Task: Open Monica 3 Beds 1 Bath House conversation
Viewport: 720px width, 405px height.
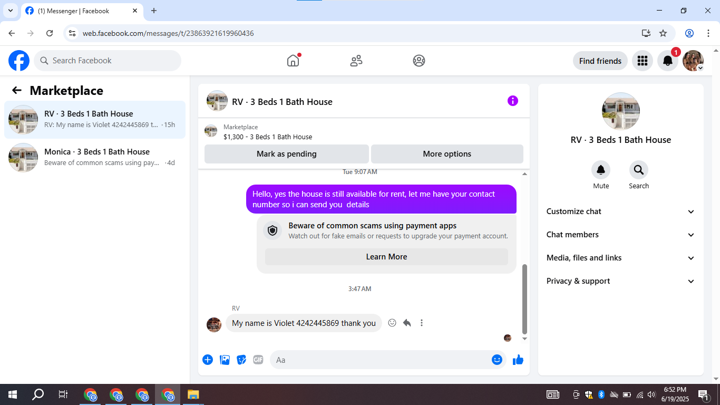Action: [95, 158]
